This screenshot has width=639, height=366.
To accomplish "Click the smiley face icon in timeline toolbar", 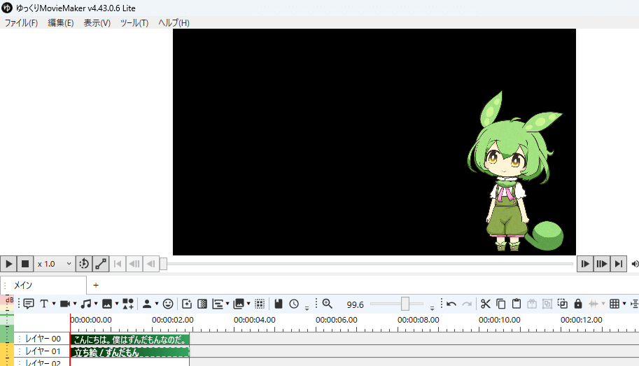I will [168, 304].
